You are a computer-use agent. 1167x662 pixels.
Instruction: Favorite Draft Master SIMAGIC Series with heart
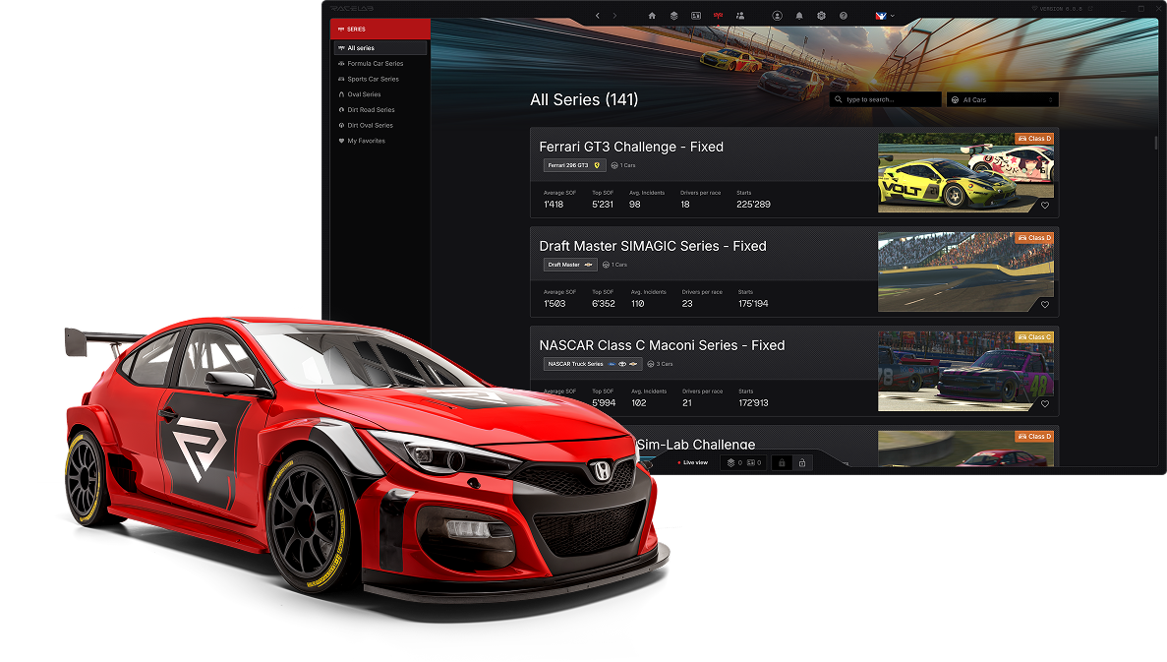(1045, 305)
